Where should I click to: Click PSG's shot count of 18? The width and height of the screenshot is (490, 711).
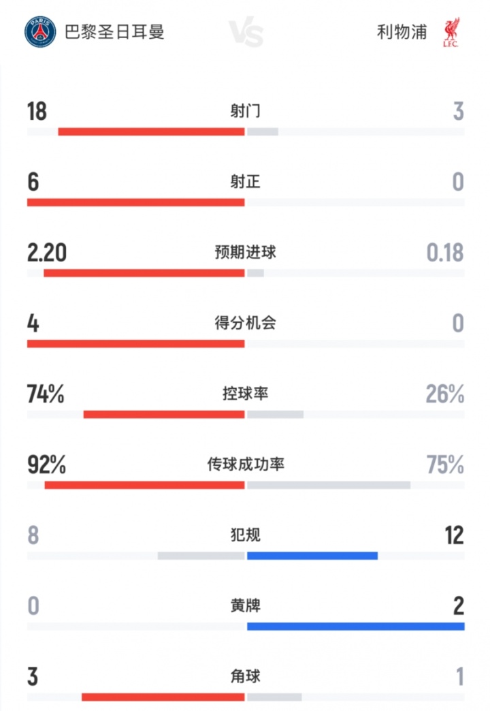pyautogui.click(x=37, y=111)
